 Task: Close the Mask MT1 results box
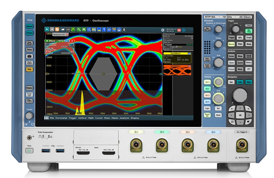[x=72, y=40]
